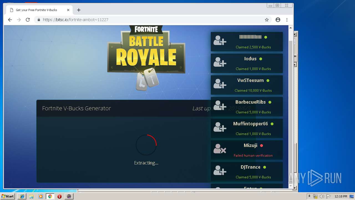Click the add-user icon beside DJTrance
The height and width of the screenshot is (200, 355).
220,170
